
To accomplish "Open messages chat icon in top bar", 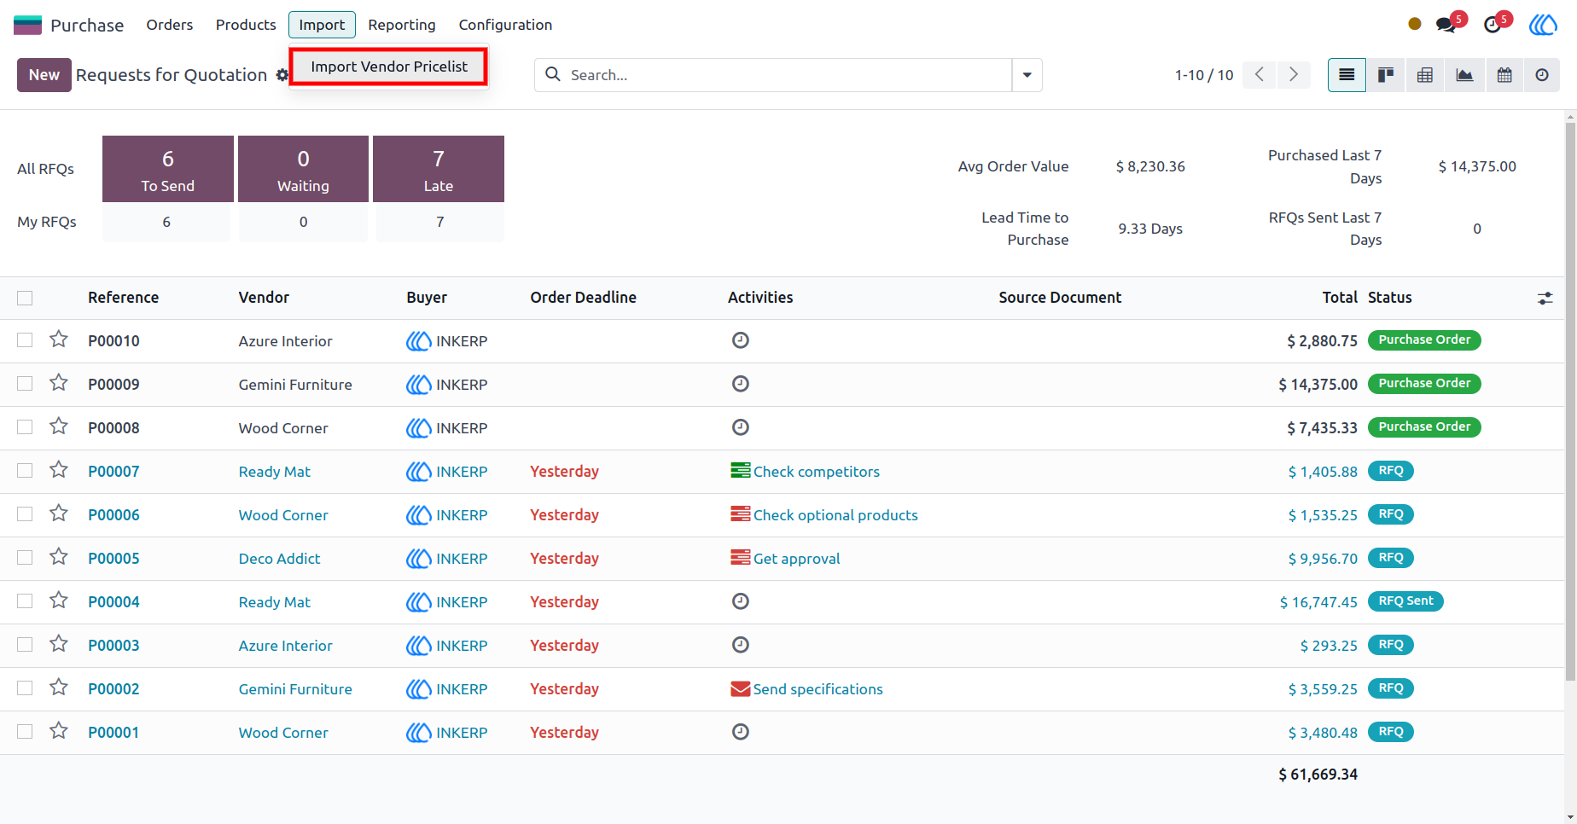I will tap(1446, 25).
